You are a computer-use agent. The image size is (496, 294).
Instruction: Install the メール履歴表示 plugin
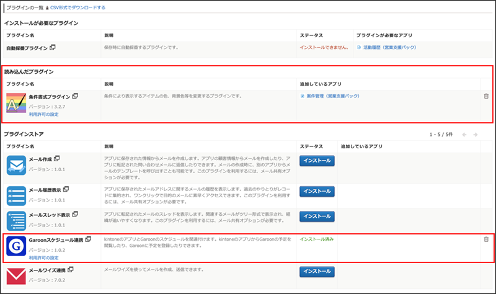pyautogui.click(x=317, y=191)
